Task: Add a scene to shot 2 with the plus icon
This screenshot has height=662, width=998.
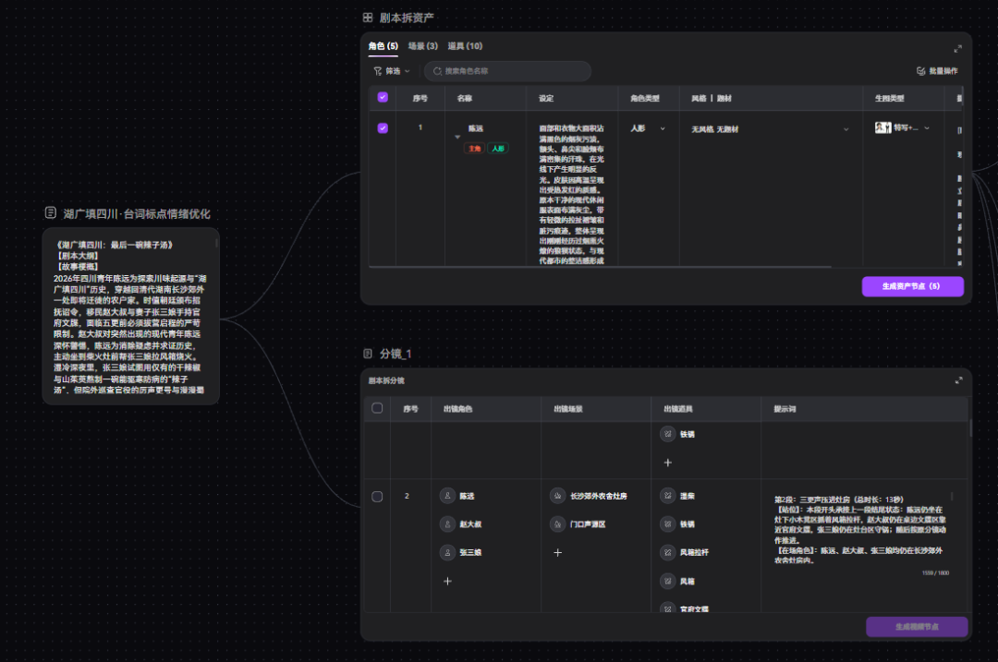Action: [557, 553]
